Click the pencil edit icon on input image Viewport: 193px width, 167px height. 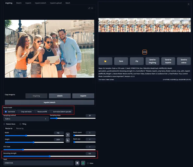click(x=89, y=8)
